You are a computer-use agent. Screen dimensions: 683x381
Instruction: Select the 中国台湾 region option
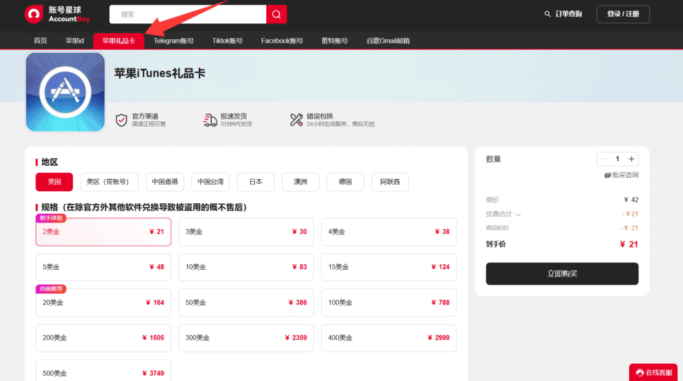[x=210, y=182]
